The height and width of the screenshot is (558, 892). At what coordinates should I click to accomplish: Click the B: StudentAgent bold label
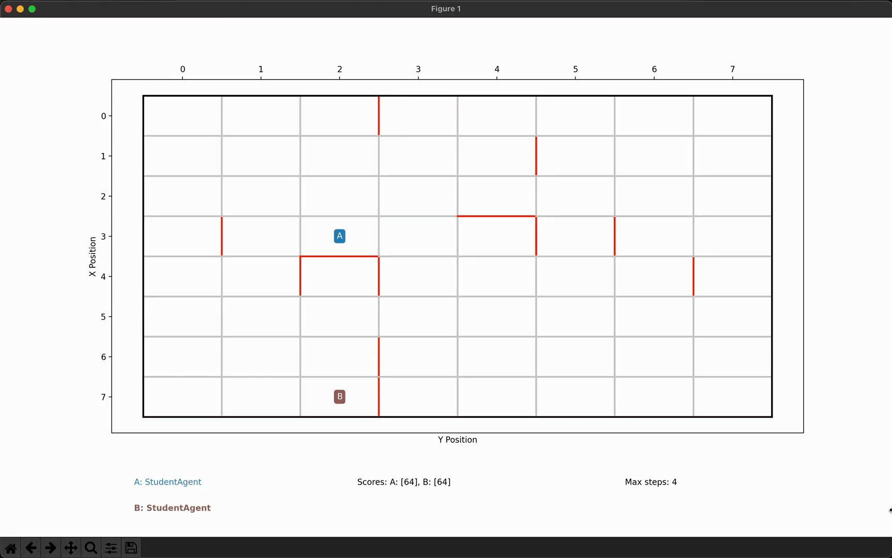point(172,508)
